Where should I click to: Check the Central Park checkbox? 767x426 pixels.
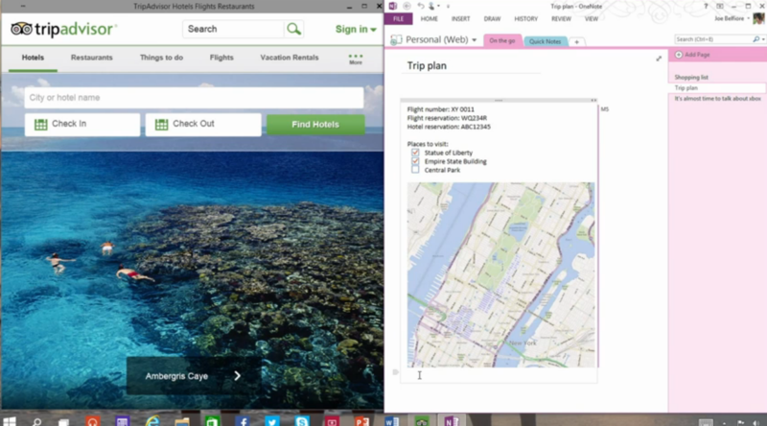tap(415, 170)
